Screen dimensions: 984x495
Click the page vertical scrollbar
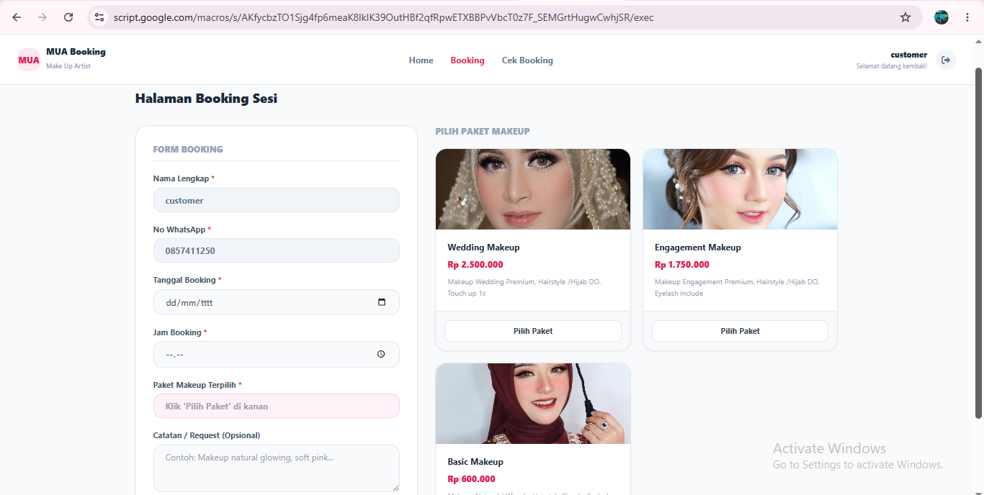point(978,242)
